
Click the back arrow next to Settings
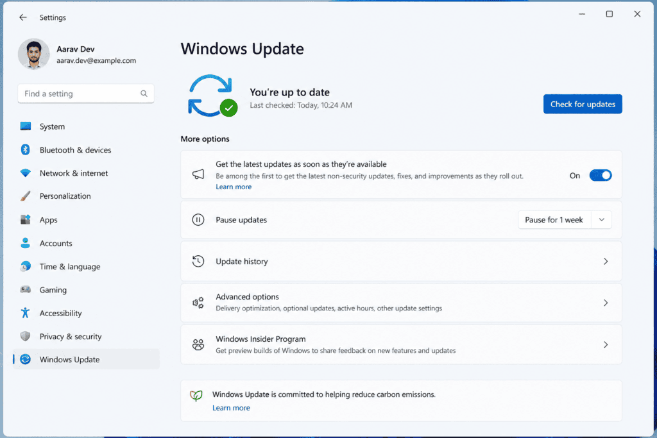(x=23, y=17)
